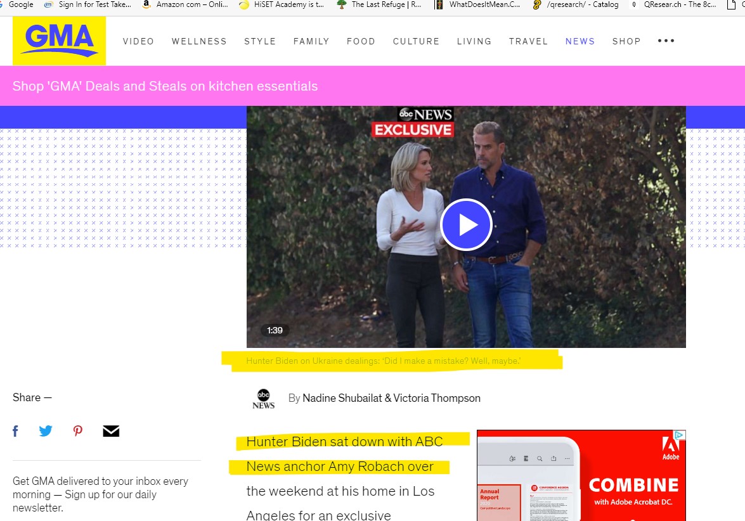Image resolution: width=745 pixels, height=521 pixels.
Task: Go to the Living section
Action: pos(474,41)
